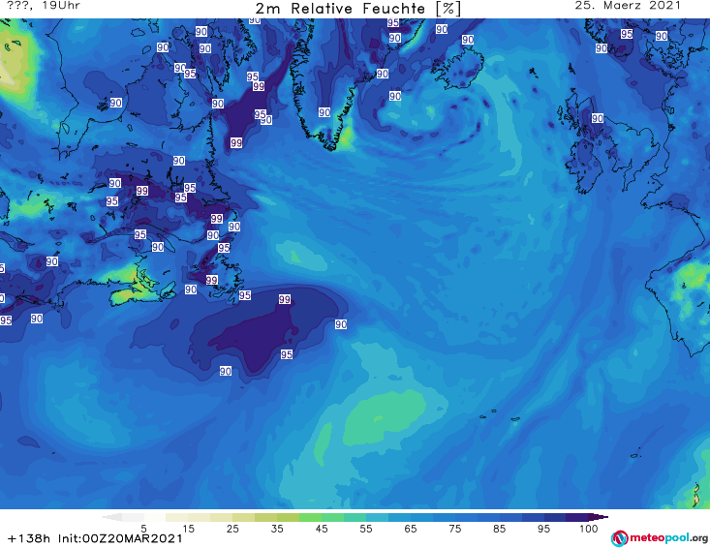Viewport: 710px width, 548px height.
Task: Click legend tick label '15'
Action: (188, 529)
